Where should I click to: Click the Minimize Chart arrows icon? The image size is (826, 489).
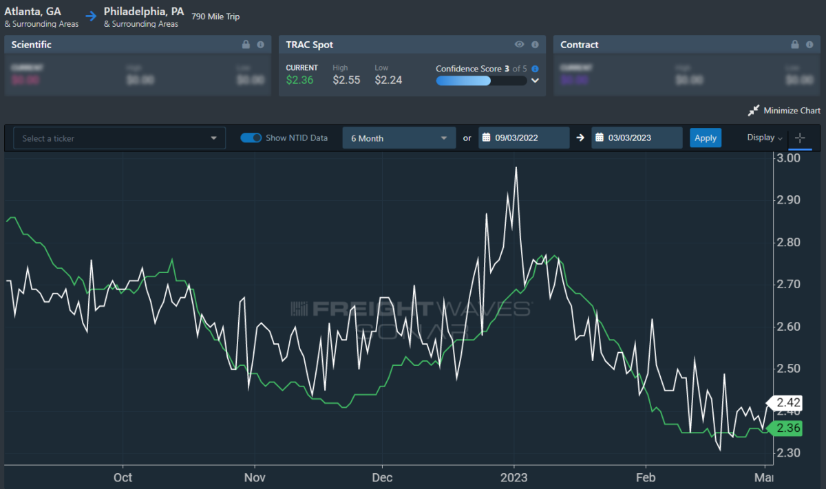point(753,111)
